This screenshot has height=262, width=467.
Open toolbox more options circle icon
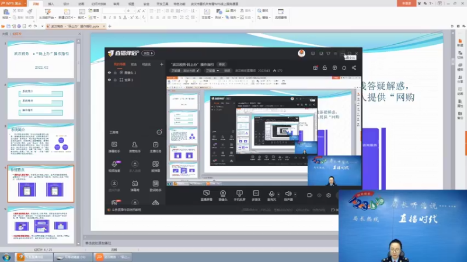coord(159,132)
